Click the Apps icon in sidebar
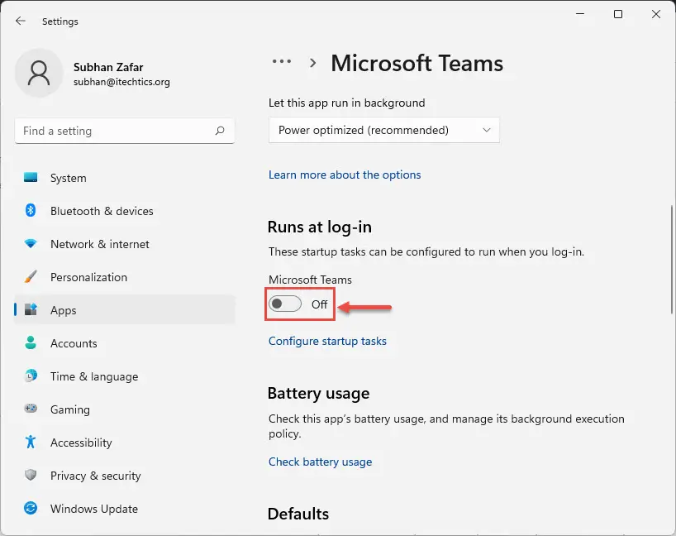The height and width of the screenshot is (536, 676). (31, 309)
